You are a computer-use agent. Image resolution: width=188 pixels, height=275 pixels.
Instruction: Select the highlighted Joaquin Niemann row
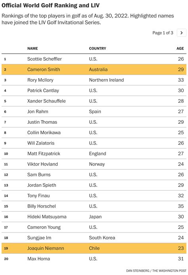coord(94,248)
